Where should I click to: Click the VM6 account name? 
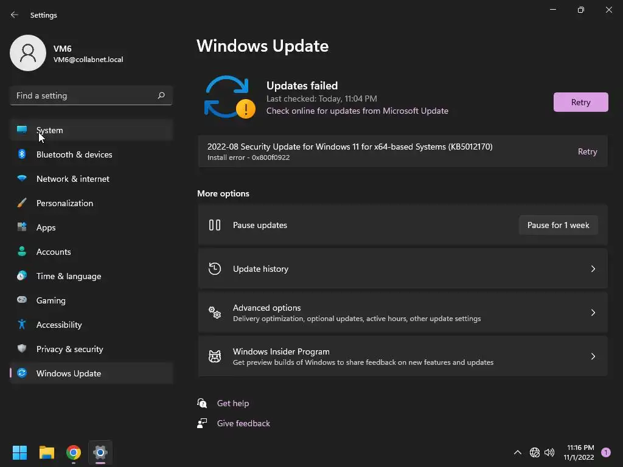[x=63, y=49]
